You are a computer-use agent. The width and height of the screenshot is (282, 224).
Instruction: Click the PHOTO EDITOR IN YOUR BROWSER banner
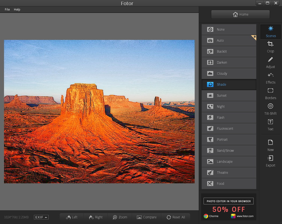click(x=229, y=201)
